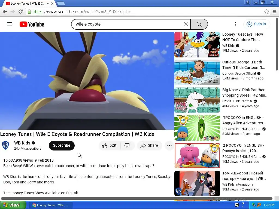This screenshot has height=209, width=279.
Task: Click the Chrome profile user icon
Action: point(247,2)
